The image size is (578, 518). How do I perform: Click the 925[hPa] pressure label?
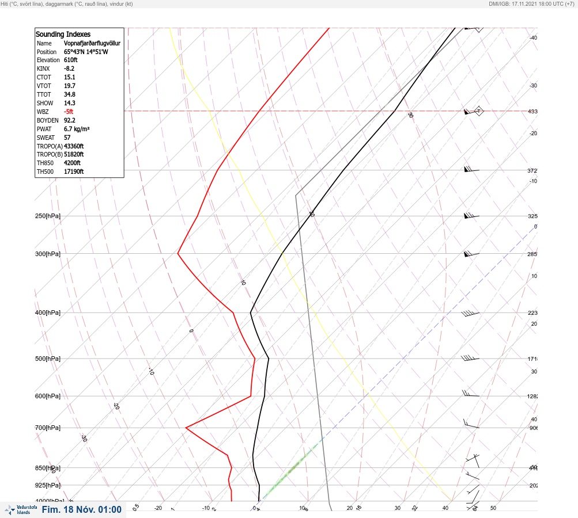48,485
